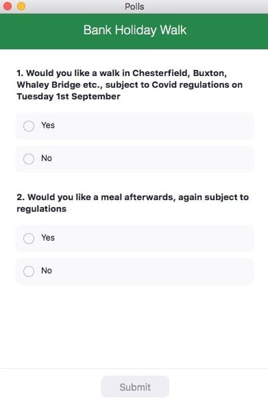Submit the poll answers
Image resolution: width=268 pixels, height=403 pixels.
(x=135, y=387)
